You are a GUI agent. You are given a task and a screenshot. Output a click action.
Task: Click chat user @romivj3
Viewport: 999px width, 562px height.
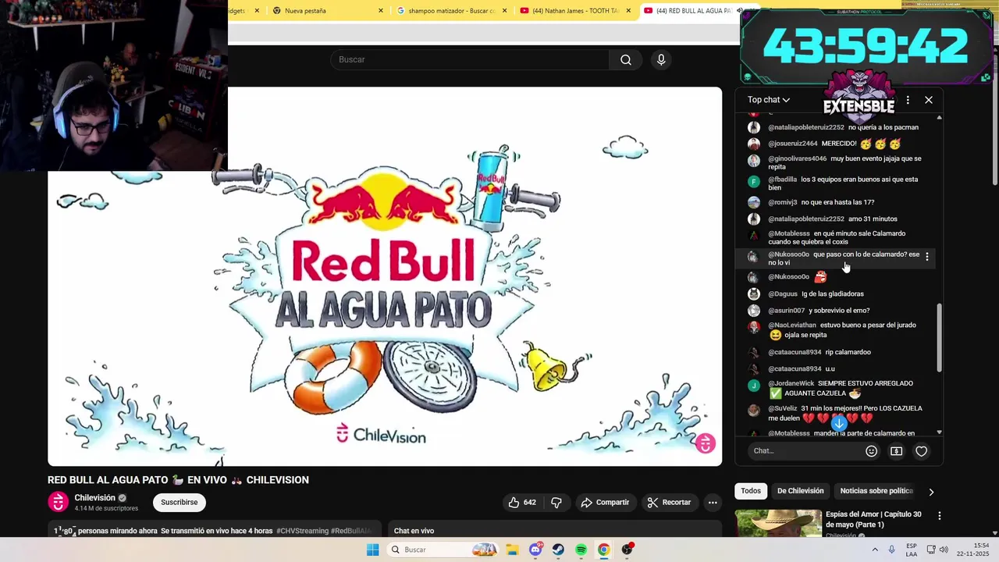(x=782, y=202)
